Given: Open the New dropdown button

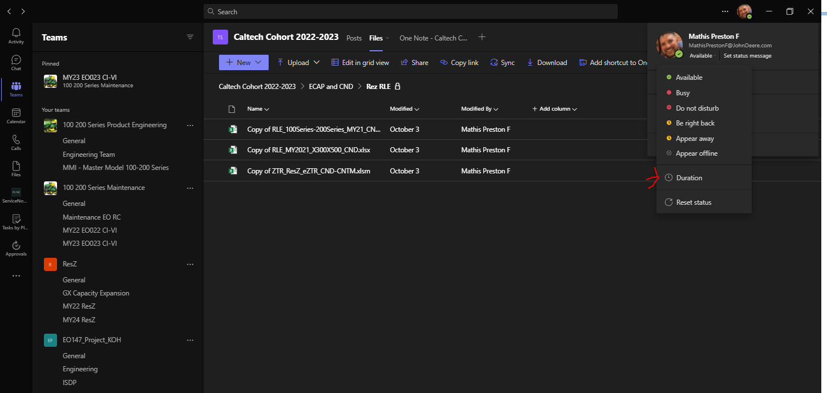Looking at the screenshot, I should point(244,63).
